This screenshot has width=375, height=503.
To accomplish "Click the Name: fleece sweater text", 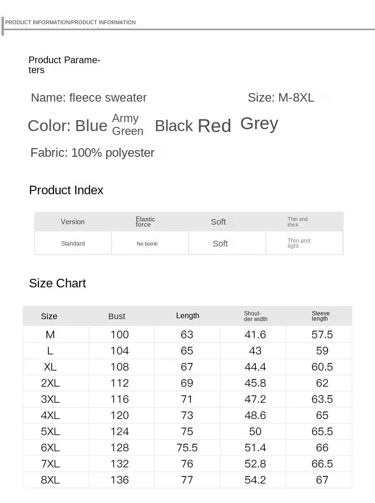I will point(89,97).
